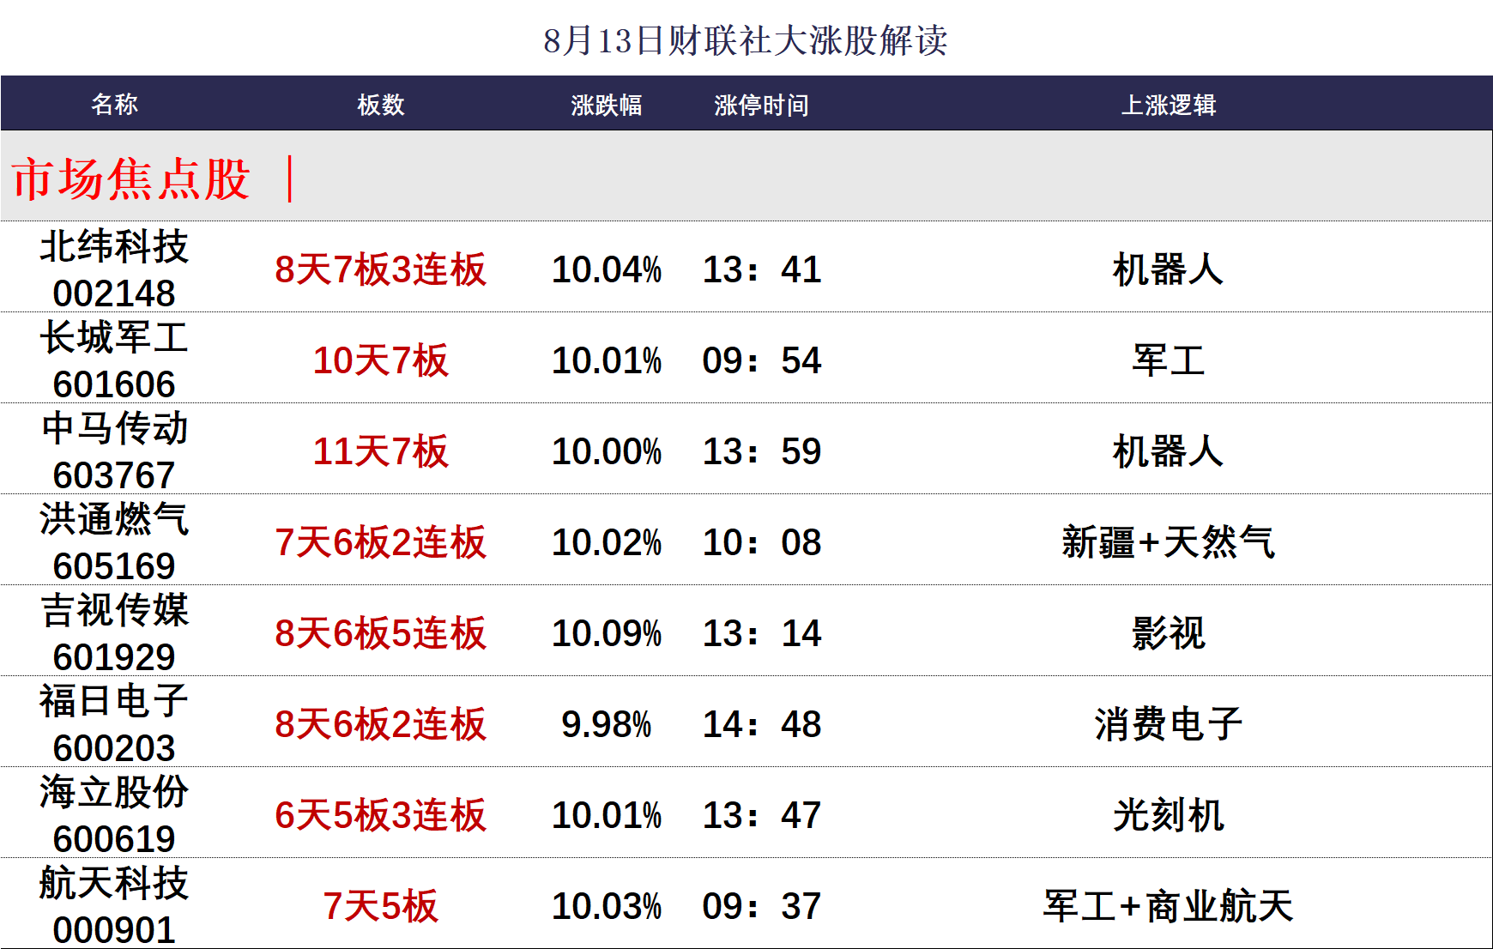Click 机器人 in the 北纬科技 row
This screenshot has height=949, width=1493.
pyautogui.click(x=1169, y=269)
